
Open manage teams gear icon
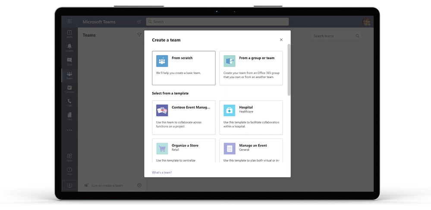(139, 185)
